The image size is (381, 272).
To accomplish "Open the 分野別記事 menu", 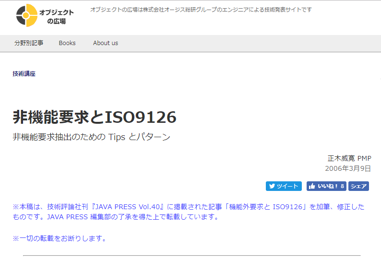I will tap(29, 43).
